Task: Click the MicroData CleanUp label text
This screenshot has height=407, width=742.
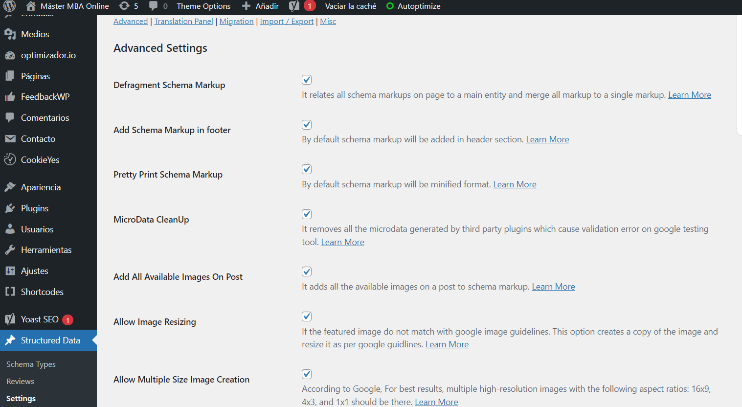Action: (151, 220)
